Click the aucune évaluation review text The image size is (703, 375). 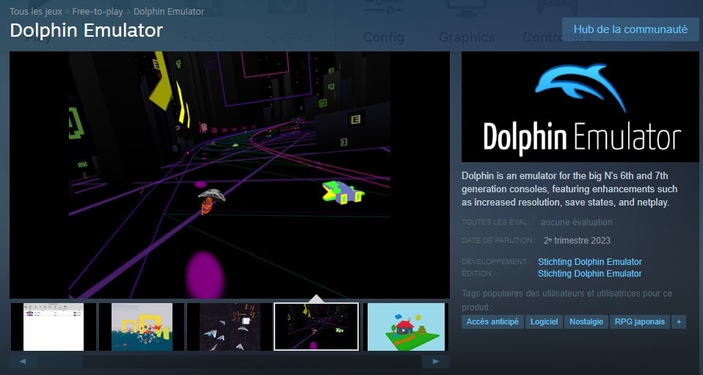coord(576,222)
